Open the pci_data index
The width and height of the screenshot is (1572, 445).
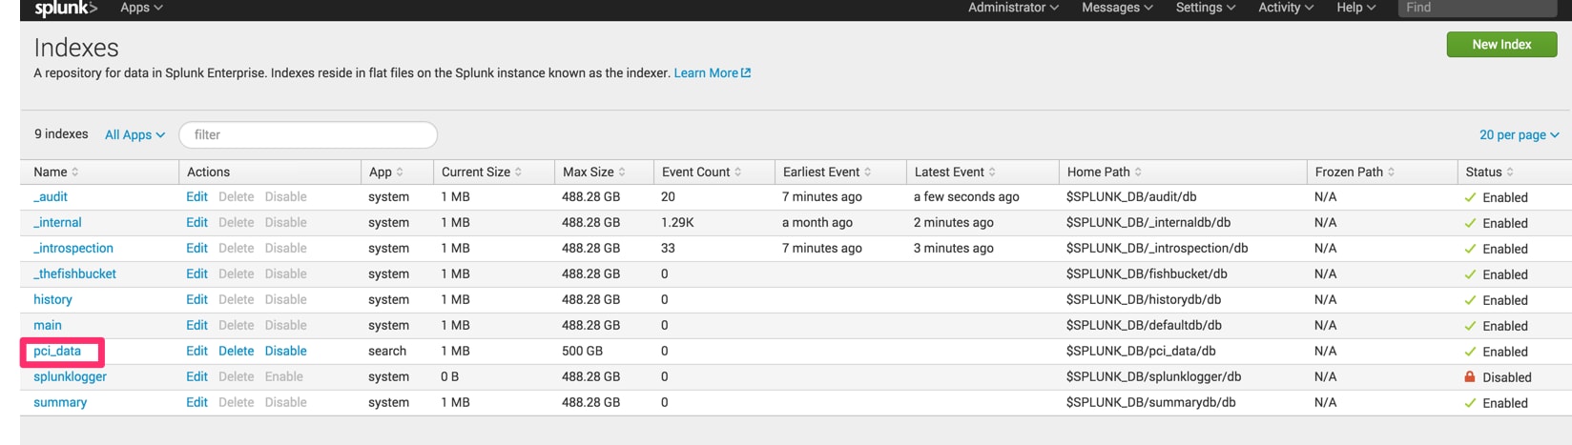pos(57,352)
